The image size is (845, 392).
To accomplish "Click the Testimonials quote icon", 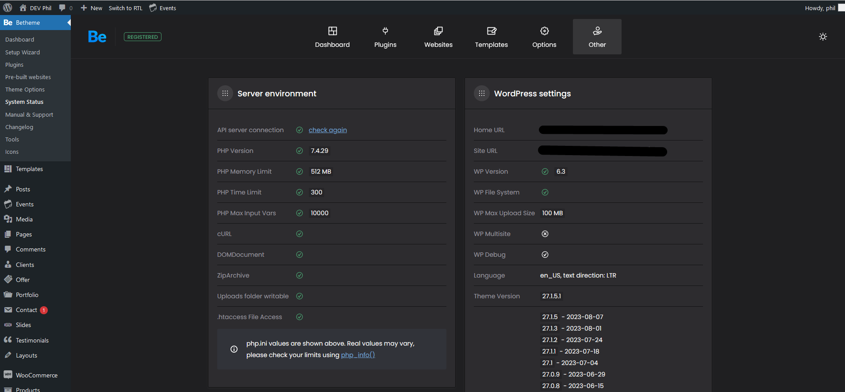I will pyautogui.click(x=8, y=340).
